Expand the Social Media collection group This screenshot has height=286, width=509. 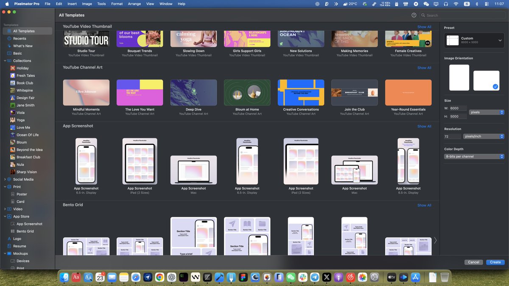4,179
